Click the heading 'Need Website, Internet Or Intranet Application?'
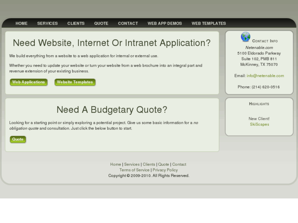Viewport: 298px width, 223px height. [112, 43]
